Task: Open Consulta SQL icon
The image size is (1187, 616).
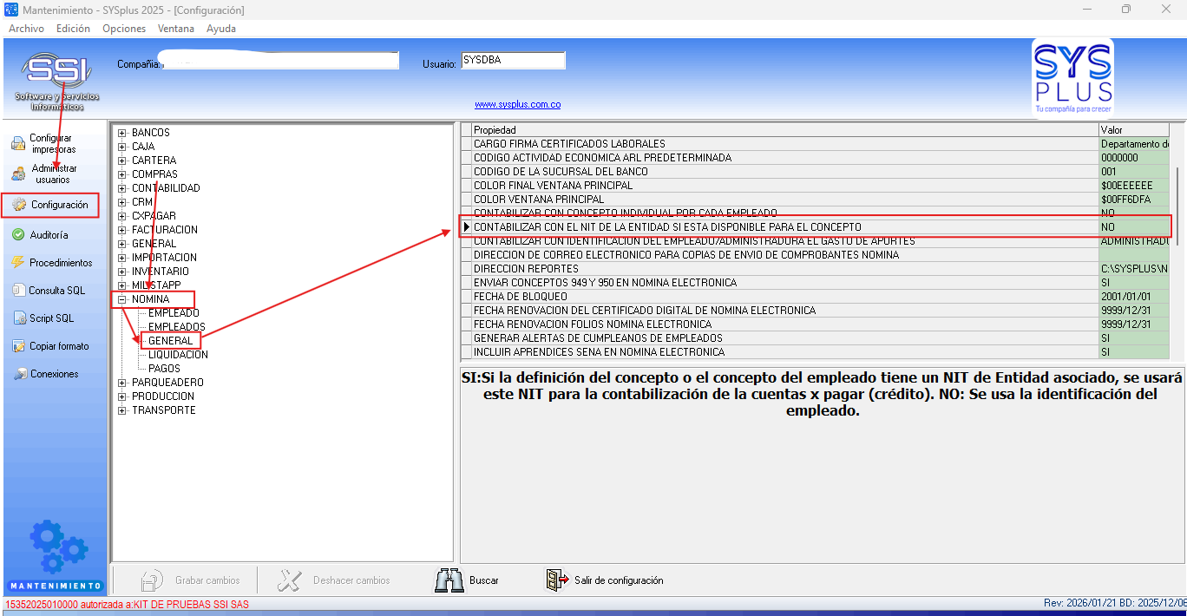Action: click(x=18, y=291)
